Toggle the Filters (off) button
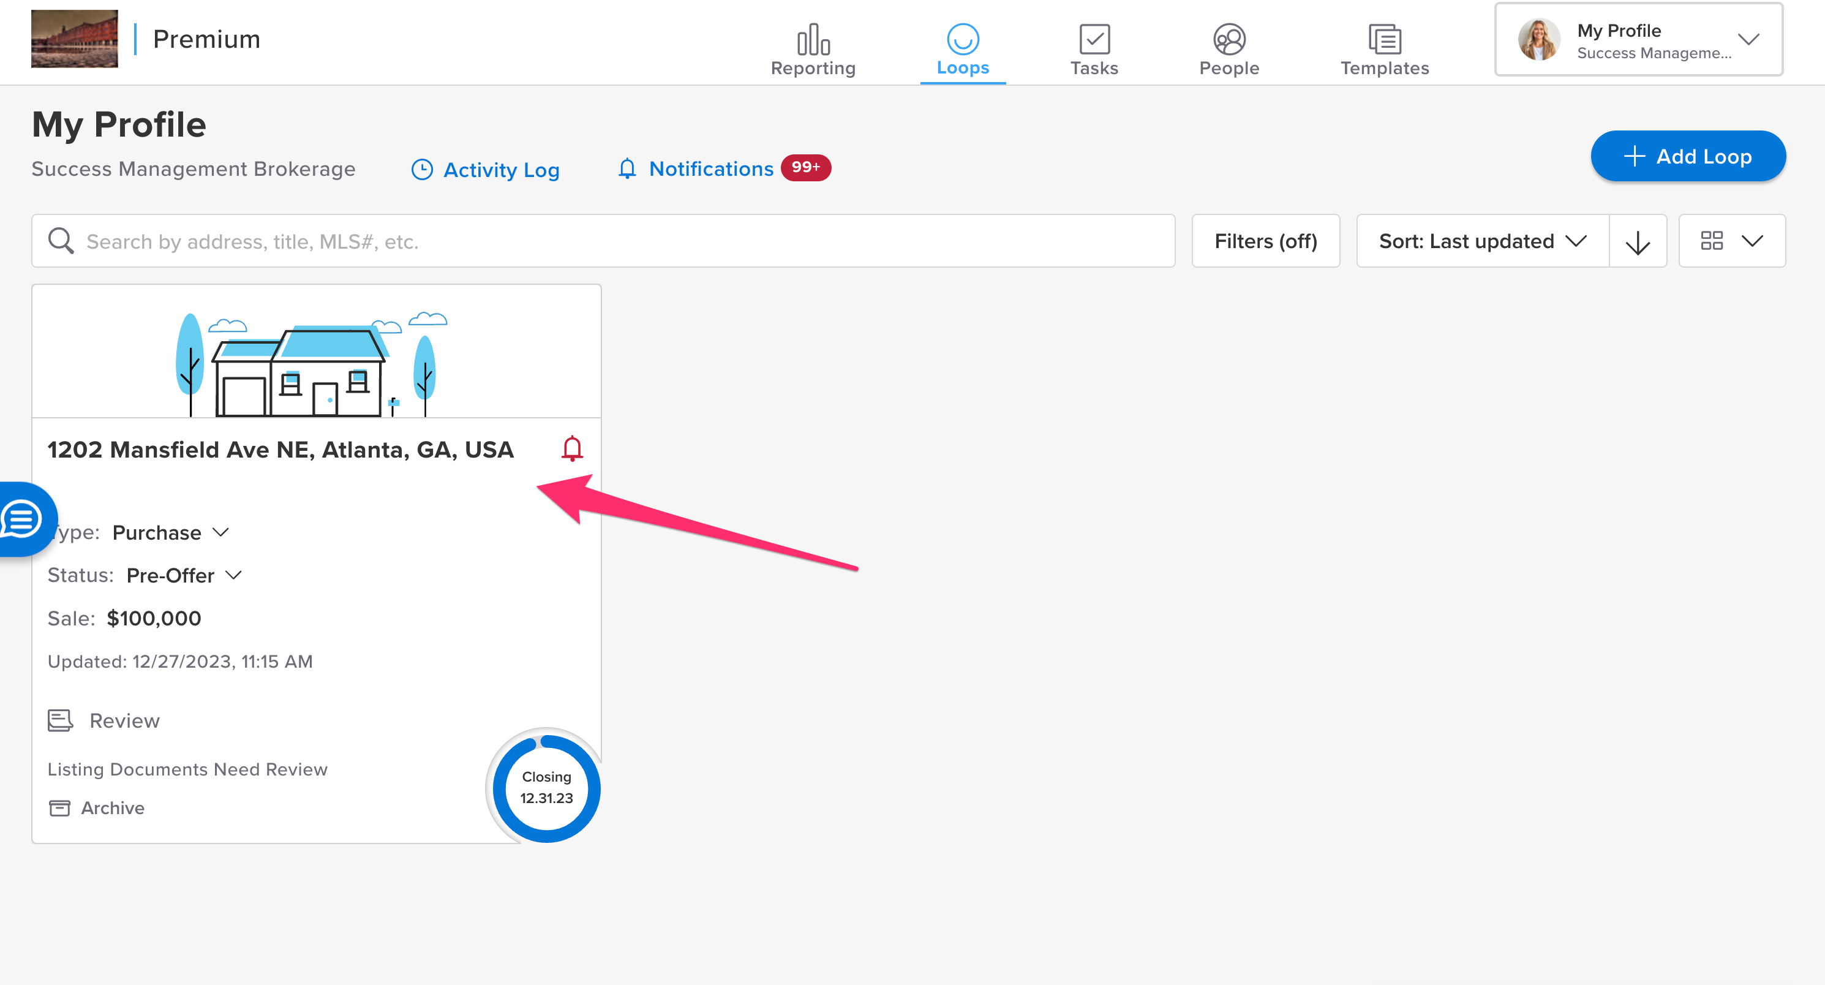The width and height of the screenshot is (1825, 985). (x=1265, y=241)
